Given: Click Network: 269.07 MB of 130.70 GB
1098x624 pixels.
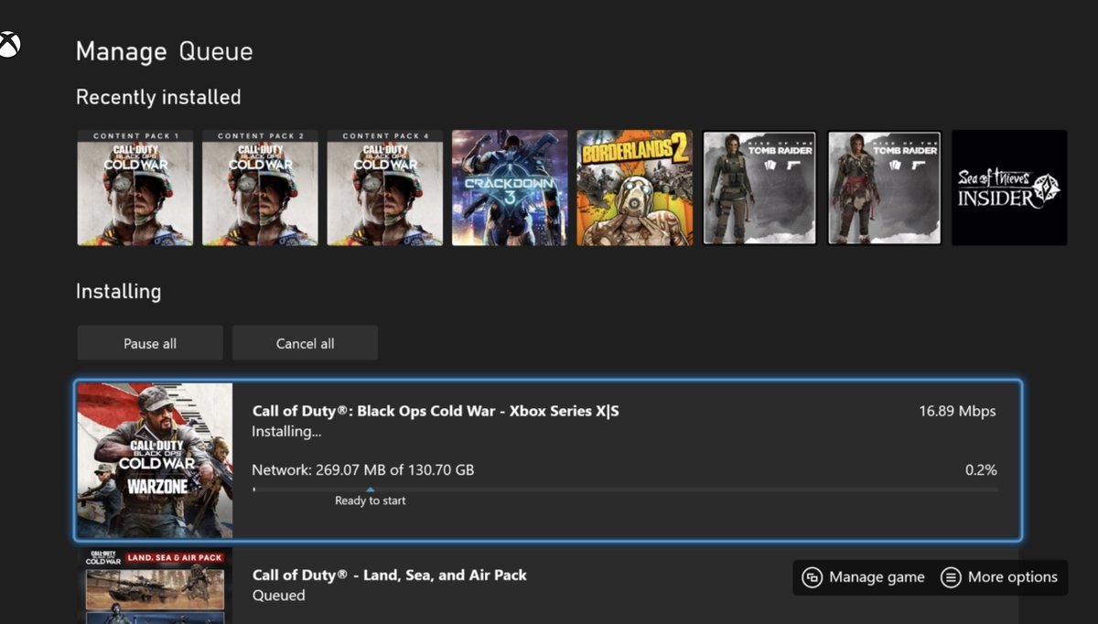Looking at the screenshot, I should tap(363, 470).
